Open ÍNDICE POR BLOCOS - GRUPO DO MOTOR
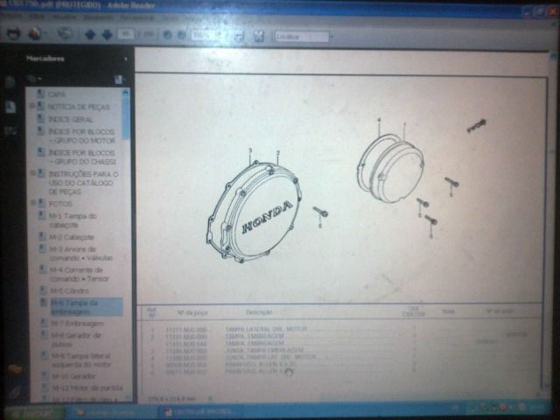 tap(82, 136)
